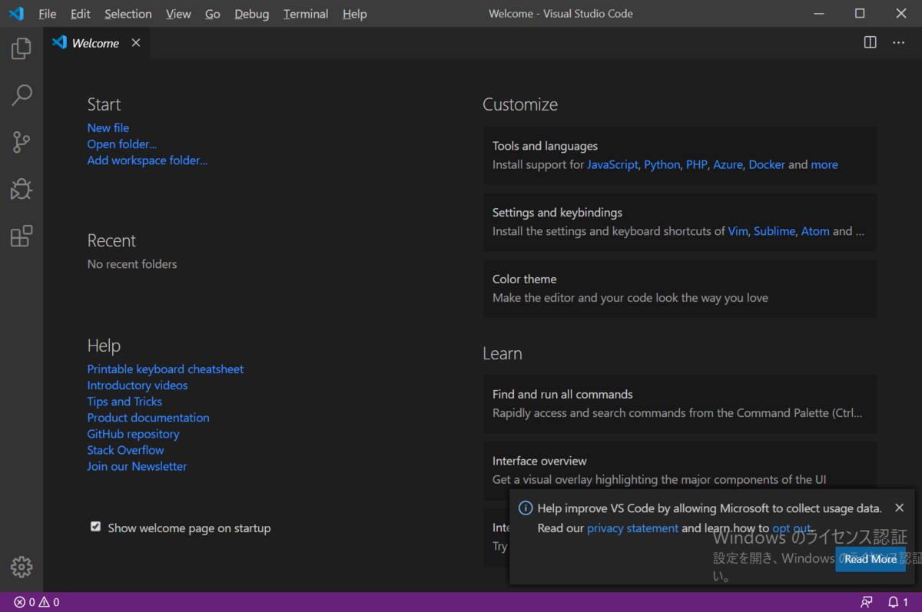Click the No recent folders text
The height and width of the screenshot is (612, 922).
(x=132, y=264)
